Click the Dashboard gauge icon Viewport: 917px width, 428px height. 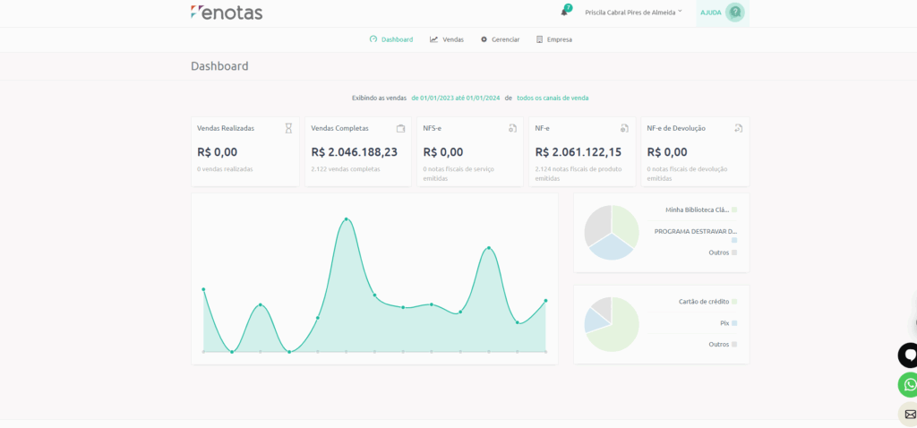coord(373,39)
